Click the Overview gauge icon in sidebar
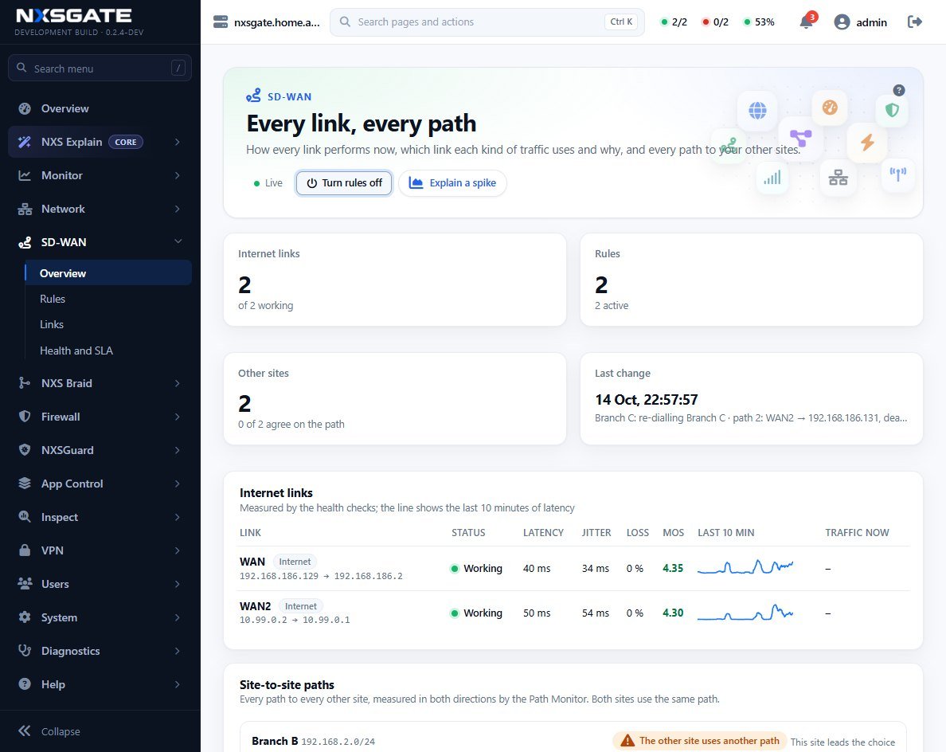 [x=25, y=108]
